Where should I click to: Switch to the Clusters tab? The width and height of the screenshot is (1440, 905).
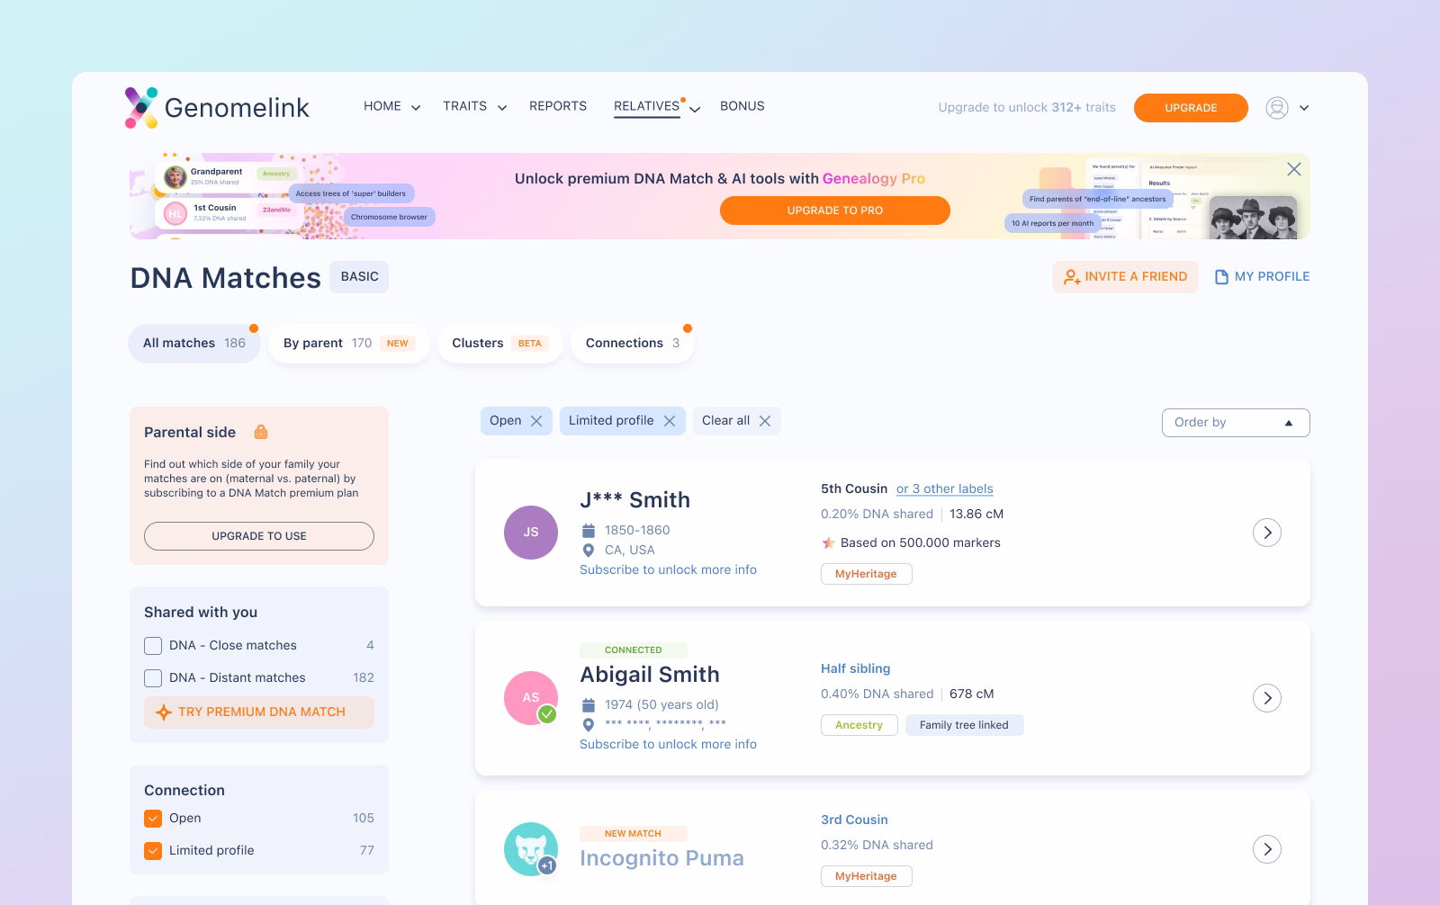tap(500, 344)
